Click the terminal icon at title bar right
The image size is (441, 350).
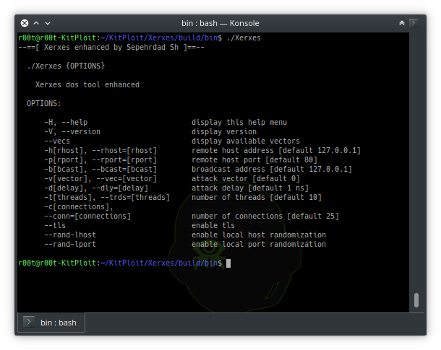413,23
